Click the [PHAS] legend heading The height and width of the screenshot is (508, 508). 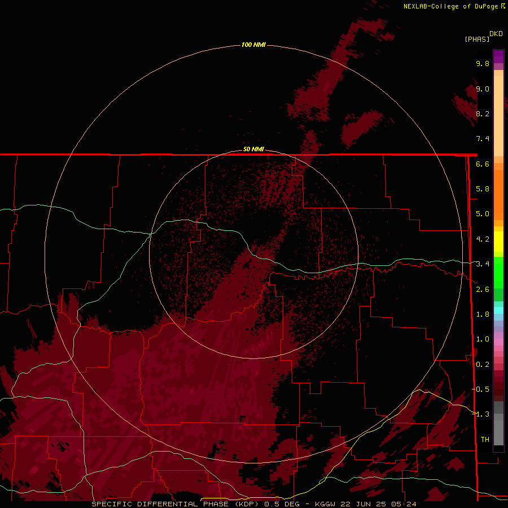[477, 39]
